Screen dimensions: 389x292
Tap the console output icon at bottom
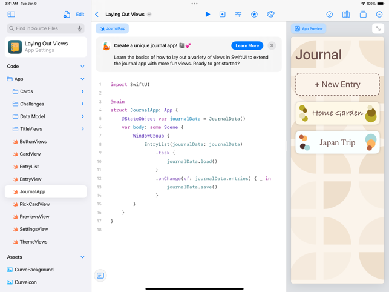100,276
